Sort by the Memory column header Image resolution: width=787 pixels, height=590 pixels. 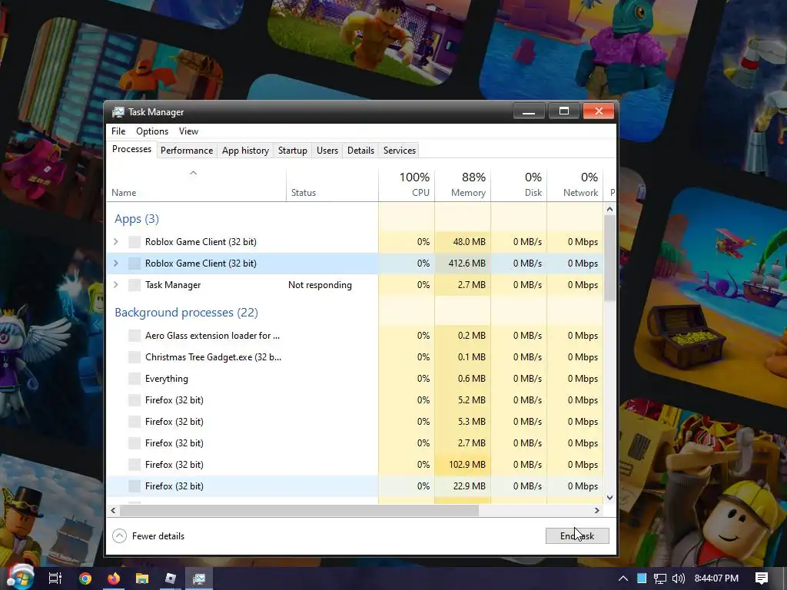point(463,185)
